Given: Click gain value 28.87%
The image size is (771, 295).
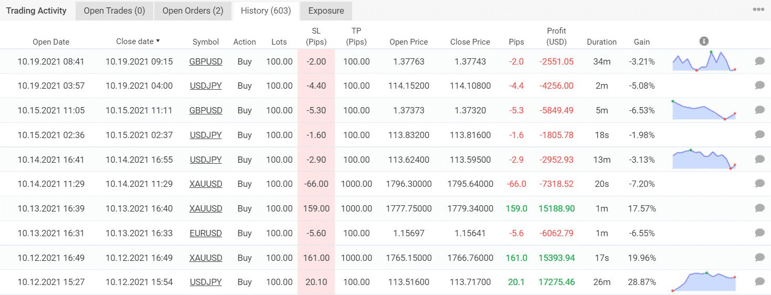Looking at the screenshot, I should (x=642, y=282).
